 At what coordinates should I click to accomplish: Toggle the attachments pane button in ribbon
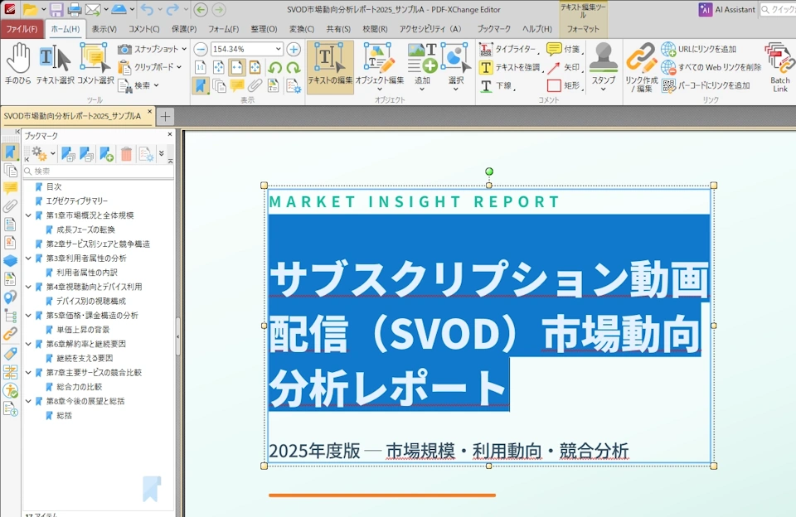[x=255, y=85]
